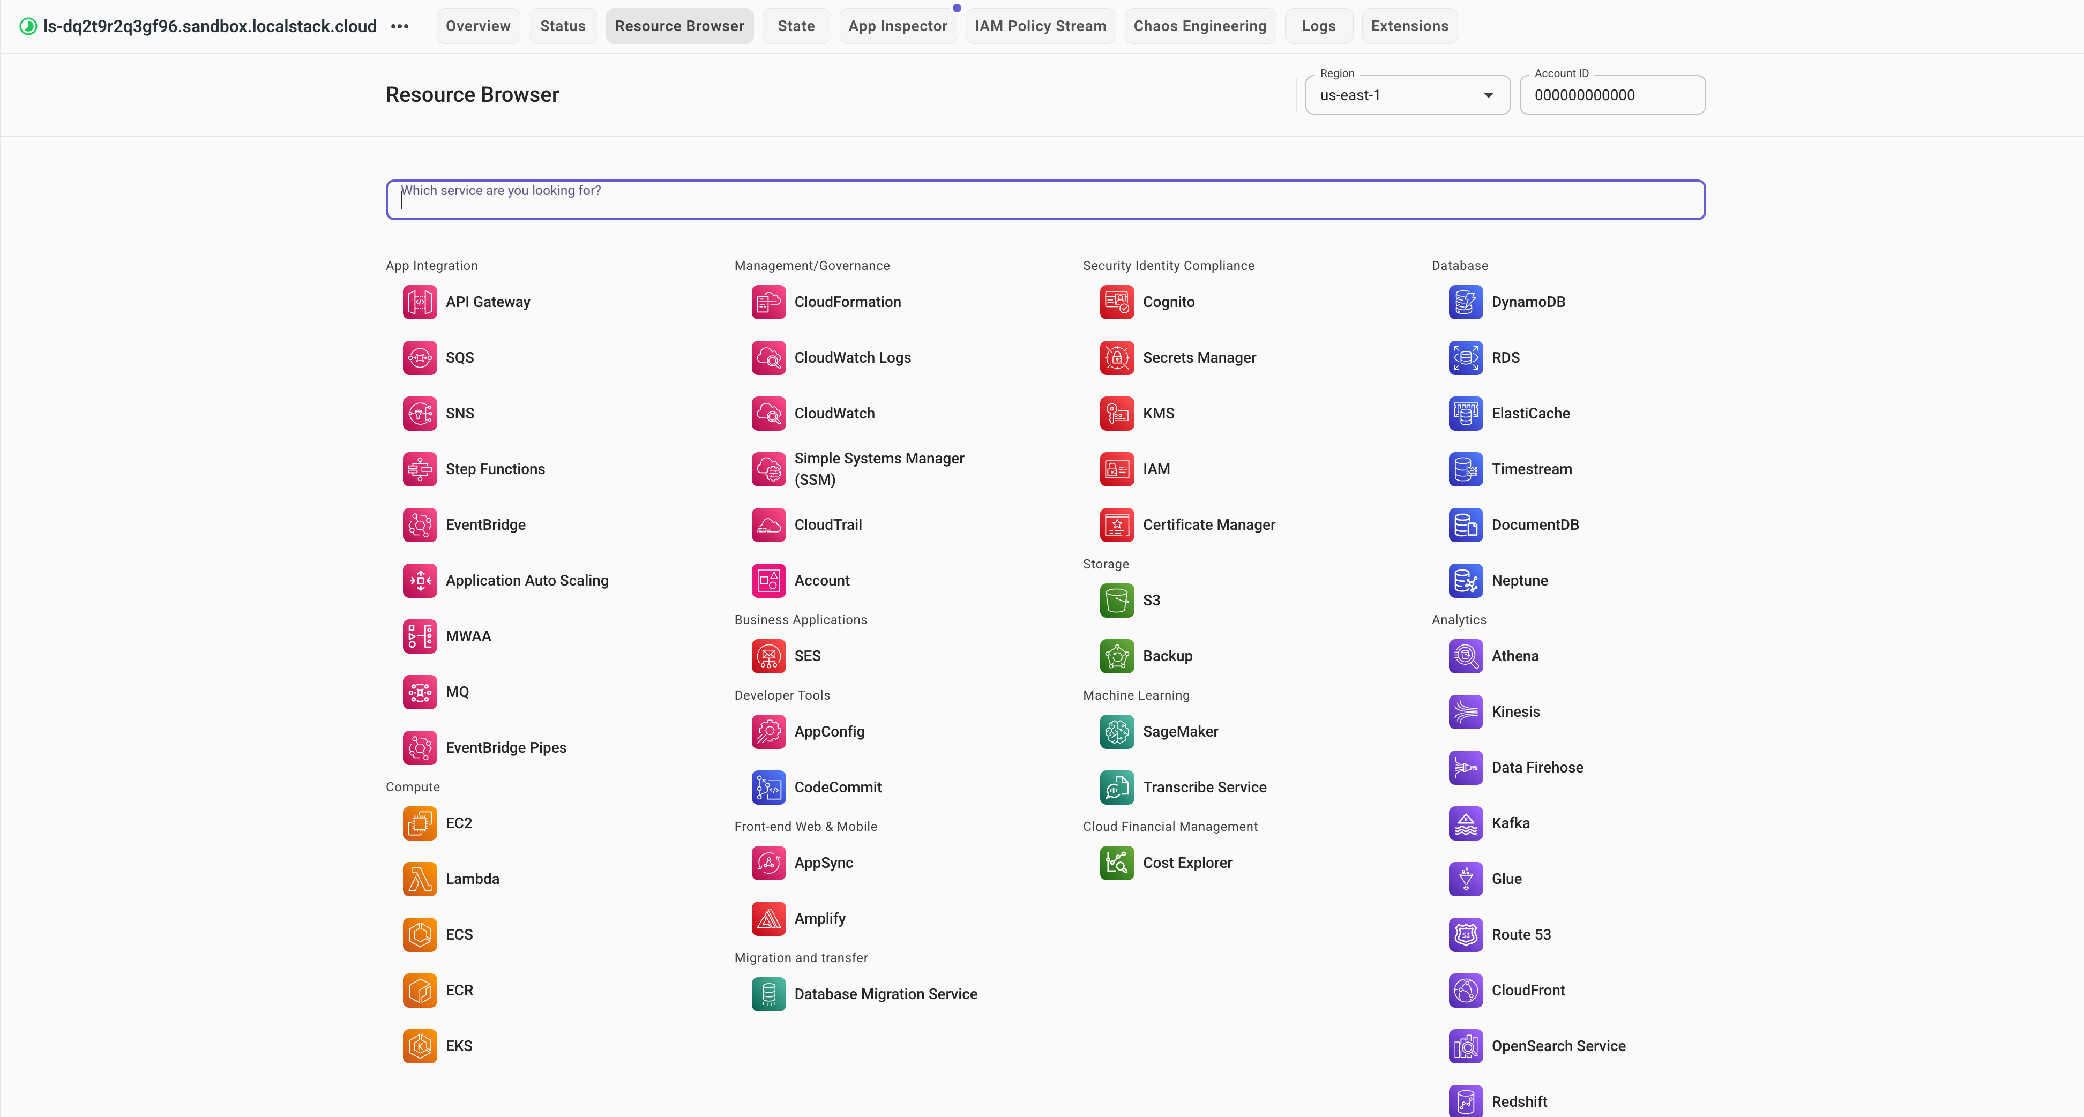Open the Glue service link
The height and width of the screenshot is (1117, 2084).
1506,880
